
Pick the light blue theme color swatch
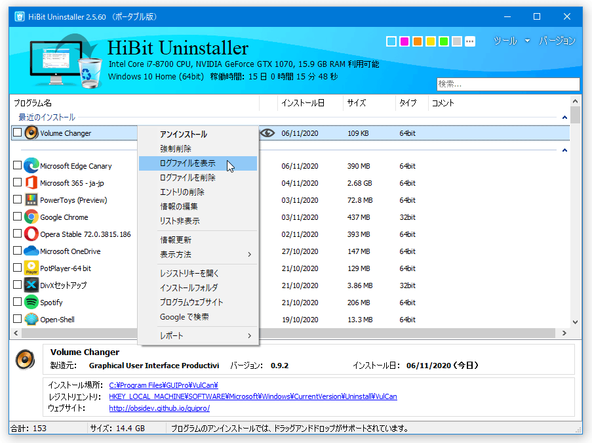click(391, 41)
